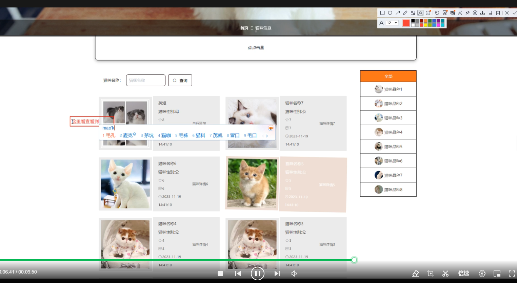Choose IME candidate 猫咖
The image size is (517, 283).
(164, 135)
